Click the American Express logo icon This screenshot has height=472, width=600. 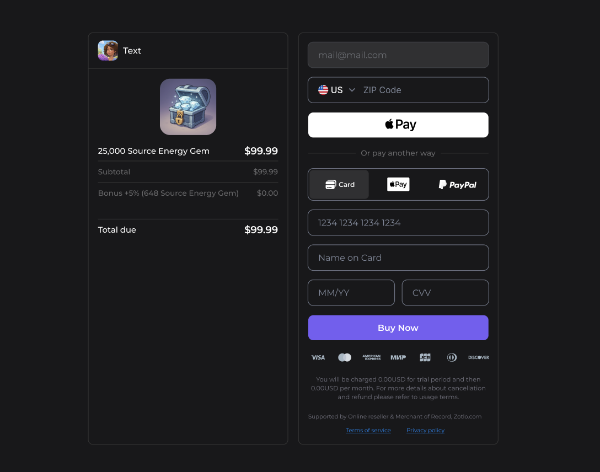point(372,357)
